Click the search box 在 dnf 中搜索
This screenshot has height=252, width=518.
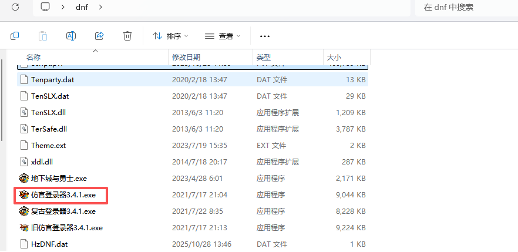coord(464,7)
